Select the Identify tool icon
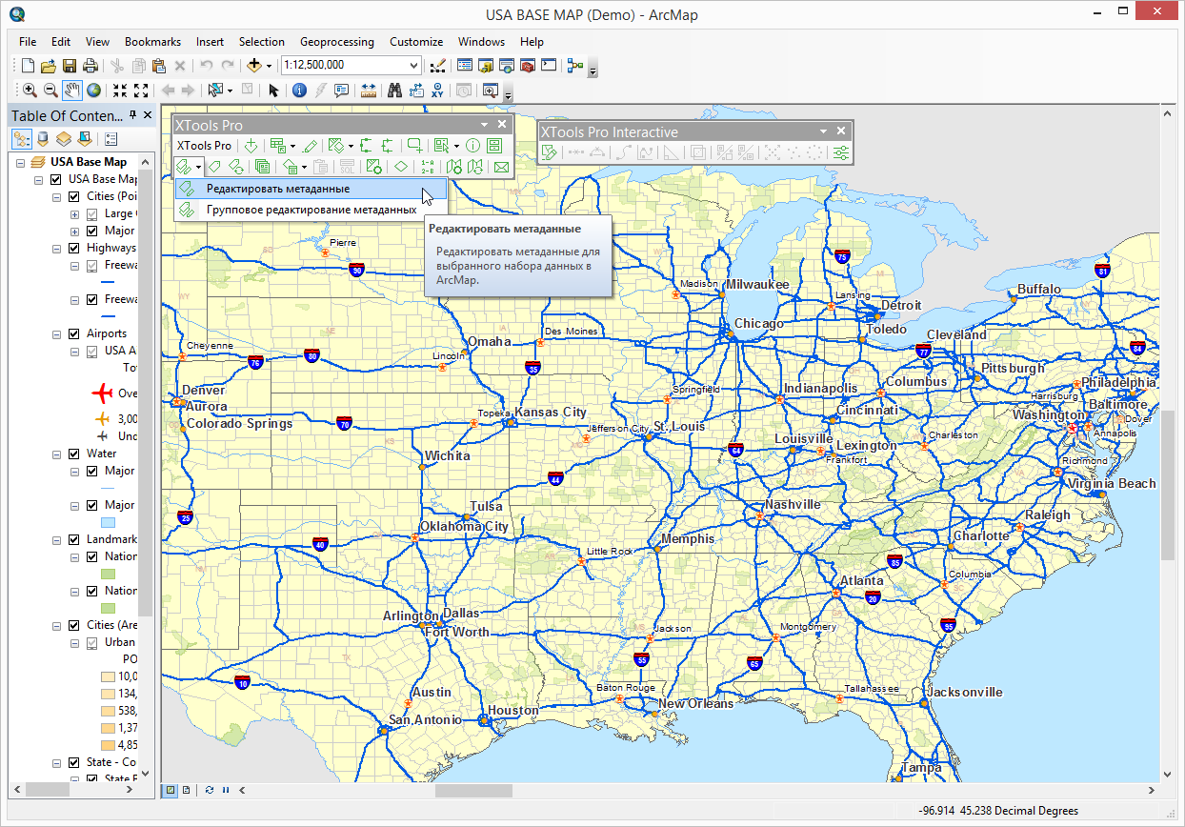 pos(299,91)
